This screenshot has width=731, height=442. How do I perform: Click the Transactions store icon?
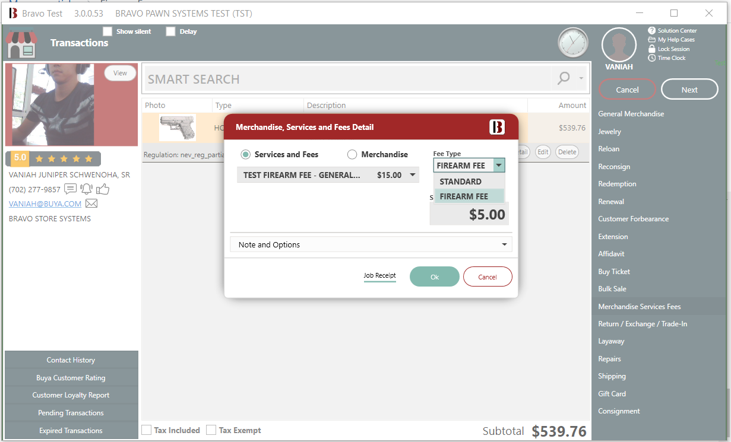coord(21,43)
